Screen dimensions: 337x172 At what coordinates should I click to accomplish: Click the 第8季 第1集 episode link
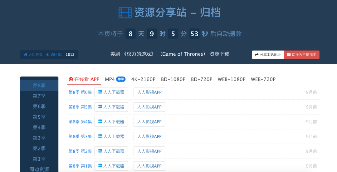click(x=80, y=166)
